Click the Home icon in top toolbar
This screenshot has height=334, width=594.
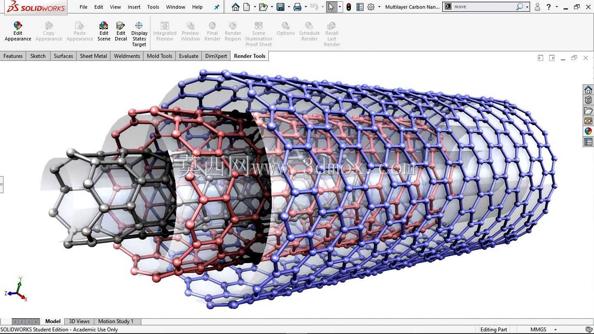pos(235,7)
